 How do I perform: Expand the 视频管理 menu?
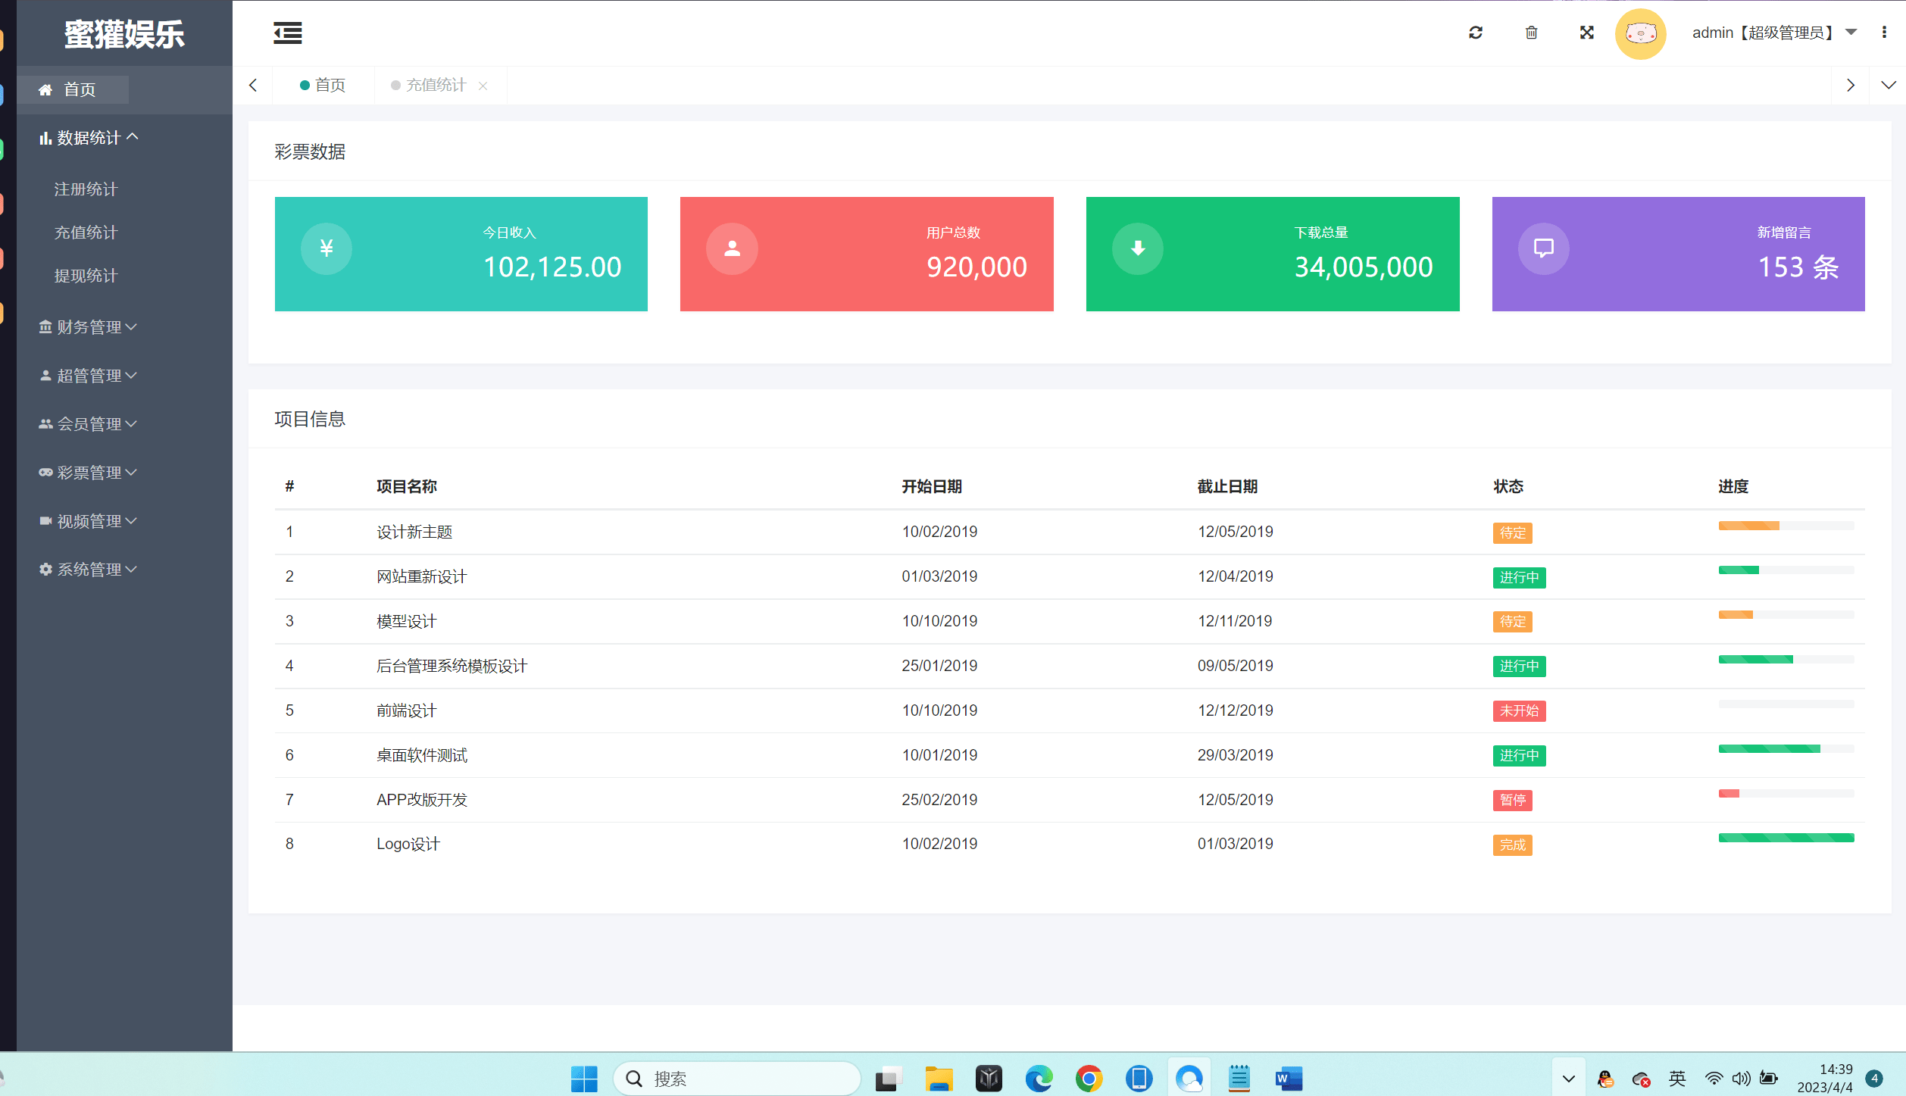[x=89, y=521]
